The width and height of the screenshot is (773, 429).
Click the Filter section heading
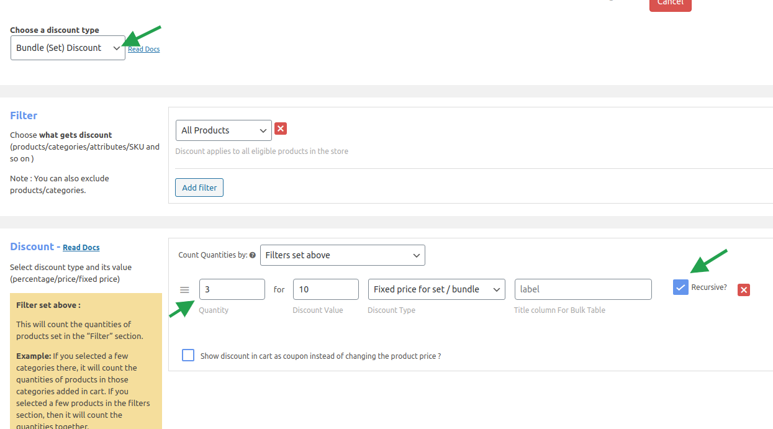(x=24, y=115)
